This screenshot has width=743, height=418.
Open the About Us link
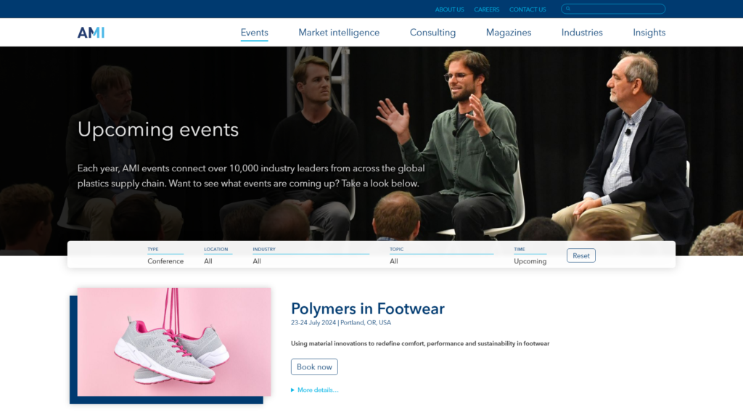(450, 9)
